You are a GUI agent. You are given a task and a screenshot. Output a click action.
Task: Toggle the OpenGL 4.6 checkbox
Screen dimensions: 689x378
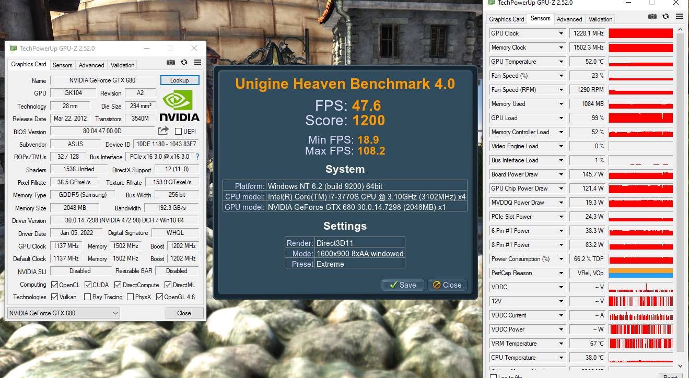tap(160, 297)
